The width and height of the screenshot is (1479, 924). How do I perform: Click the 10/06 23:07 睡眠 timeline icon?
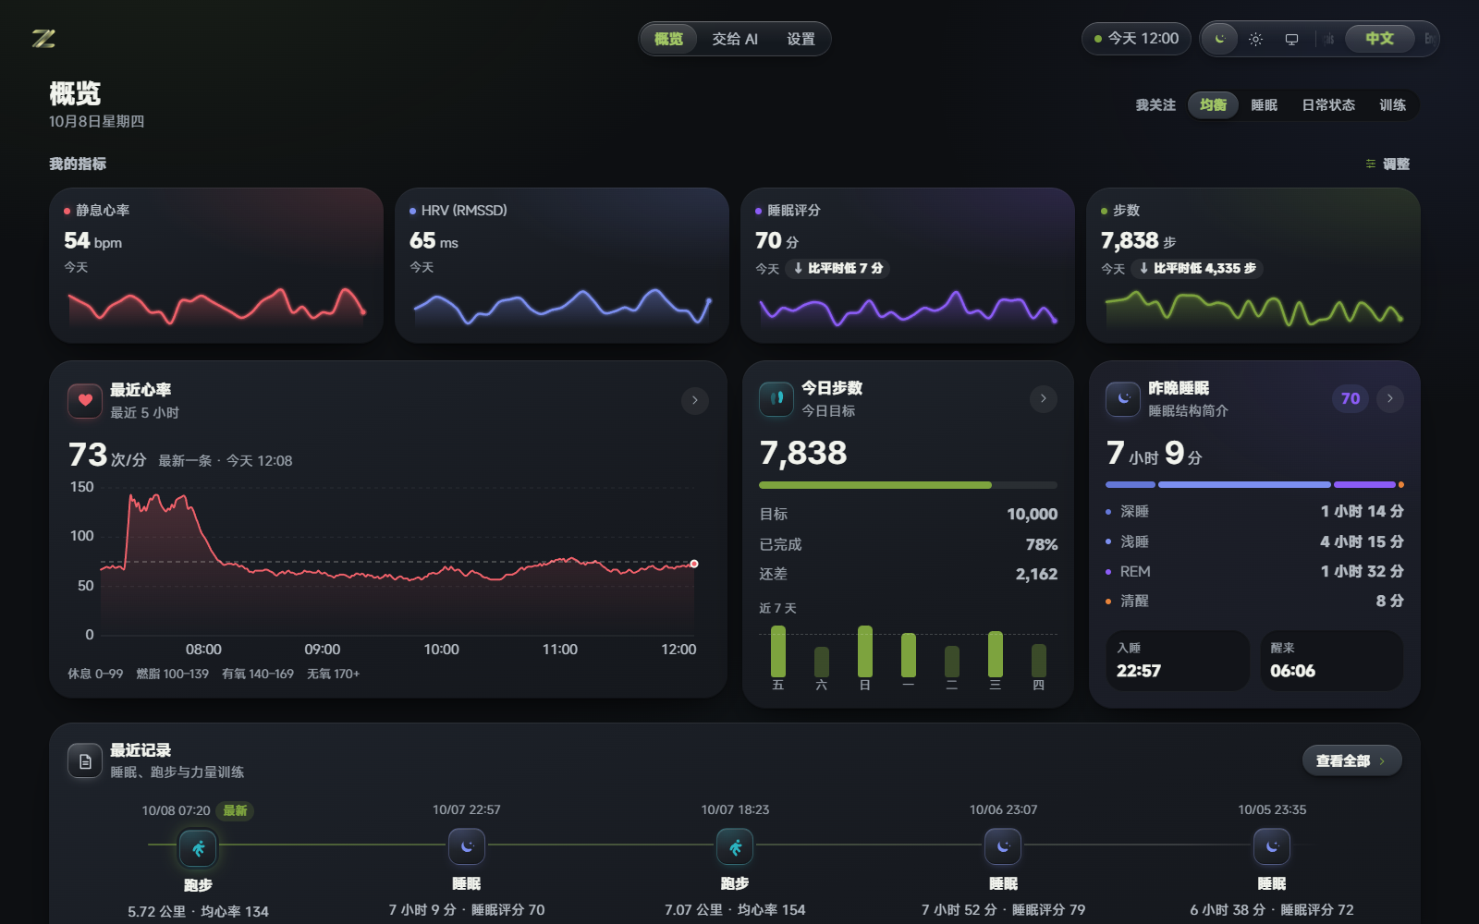[1003, 846]
